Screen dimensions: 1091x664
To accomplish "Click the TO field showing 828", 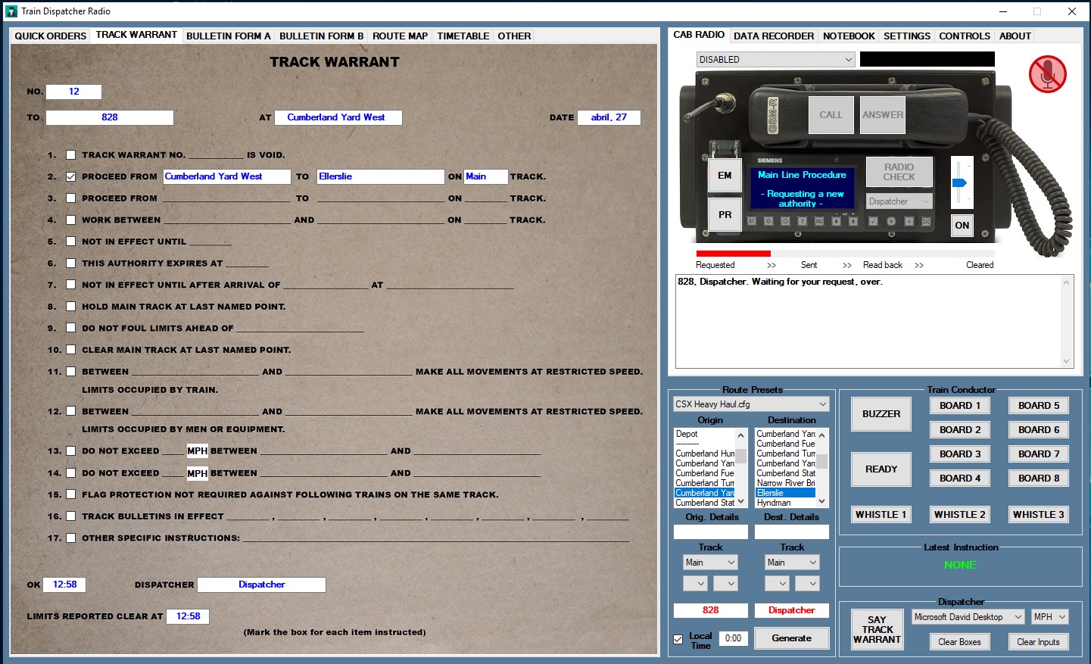I will point(110,117).
